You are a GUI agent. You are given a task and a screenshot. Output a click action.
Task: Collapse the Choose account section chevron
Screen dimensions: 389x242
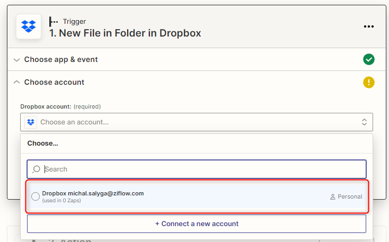coord(16,82)
